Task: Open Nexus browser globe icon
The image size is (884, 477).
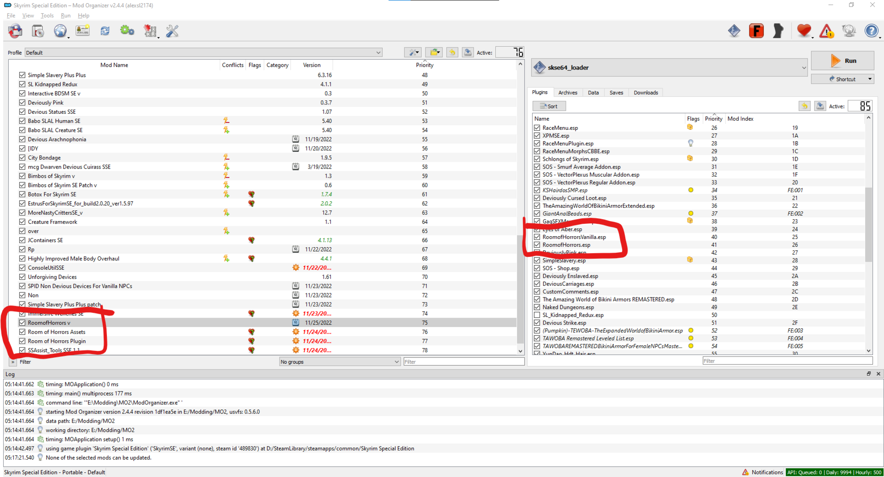Action: pyautogui.click(x=60, y=31)
